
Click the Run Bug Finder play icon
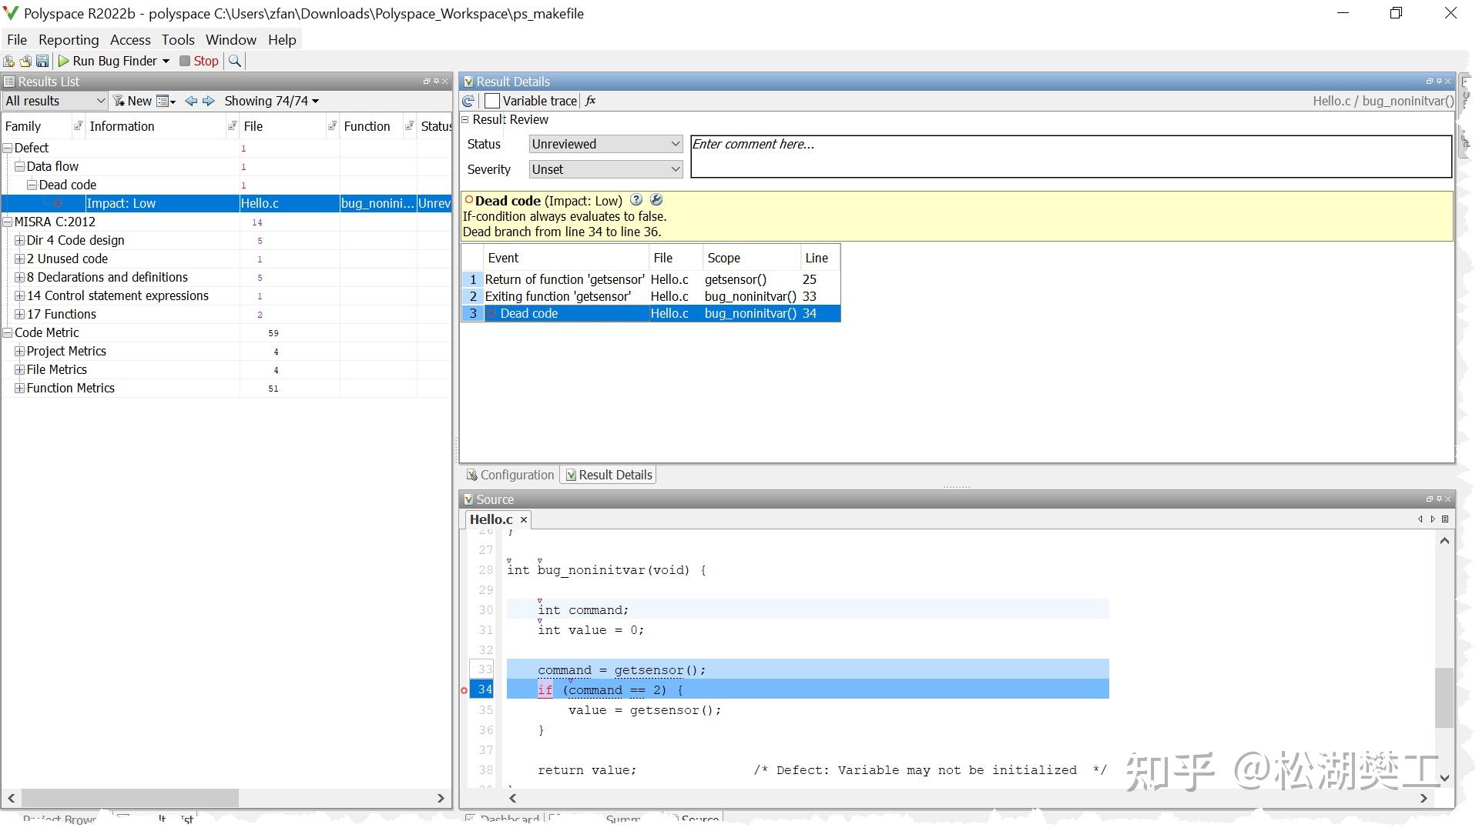(x=64, y=61)
